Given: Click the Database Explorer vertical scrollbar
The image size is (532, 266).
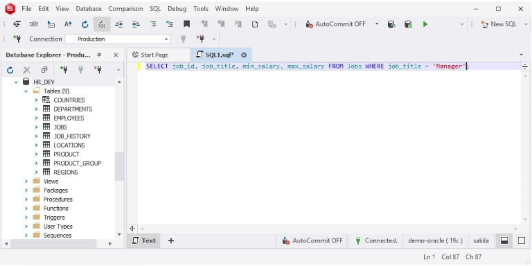Looking at the screenshot, I should (119, 166).
